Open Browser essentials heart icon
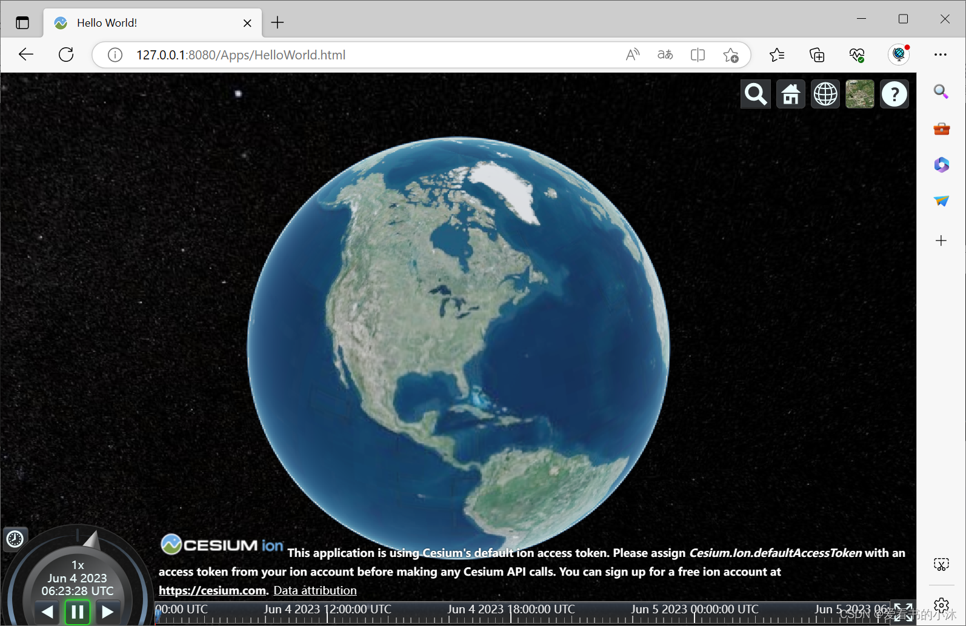 point(857,55)
